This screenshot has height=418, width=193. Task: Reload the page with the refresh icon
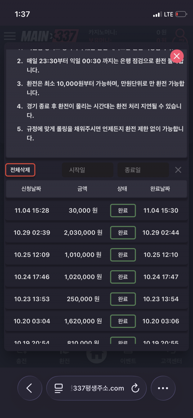(x=135, y=388)
